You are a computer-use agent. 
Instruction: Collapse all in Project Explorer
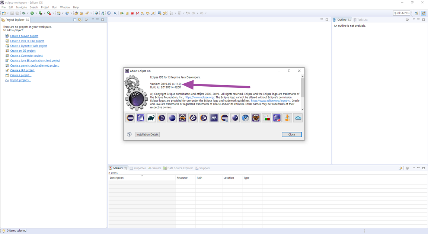coord(74,20)
